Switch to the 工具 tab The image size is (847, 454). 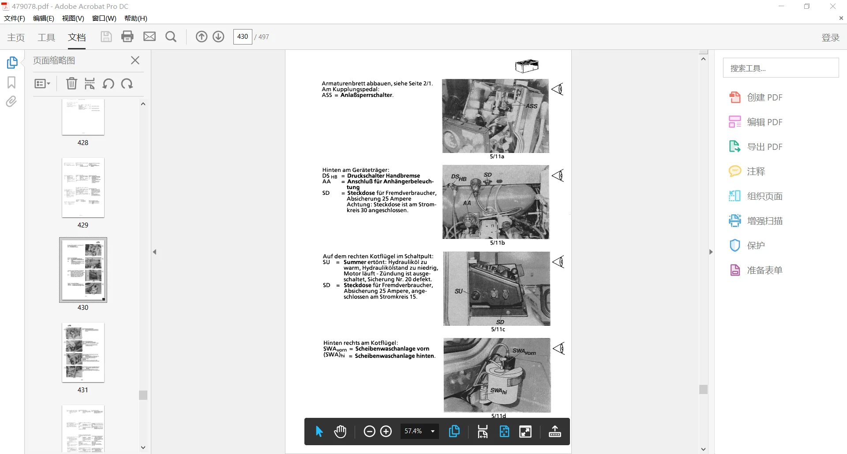click(x=46, y=37)
